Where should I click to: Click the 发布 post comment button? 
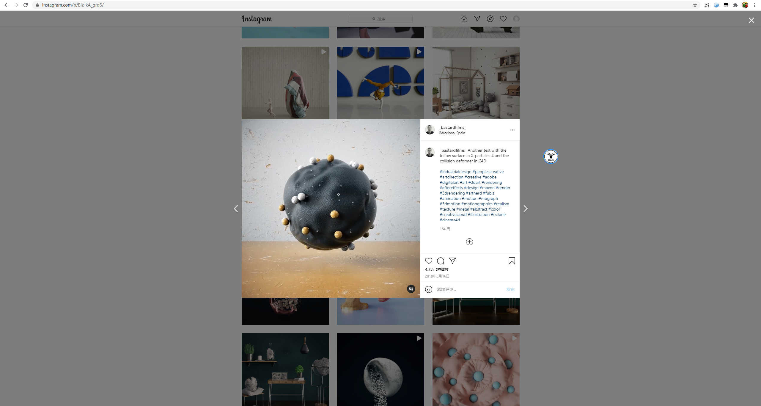(x=510, y=289)
